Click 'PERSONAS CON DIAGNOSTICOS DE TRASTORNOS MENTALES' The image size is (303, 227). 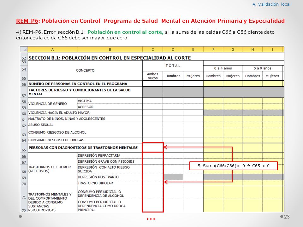coord(85,148)
